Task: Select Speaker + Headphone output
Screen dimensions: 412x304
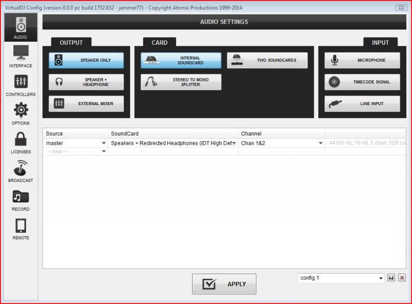Action: [x=86, y=82]
